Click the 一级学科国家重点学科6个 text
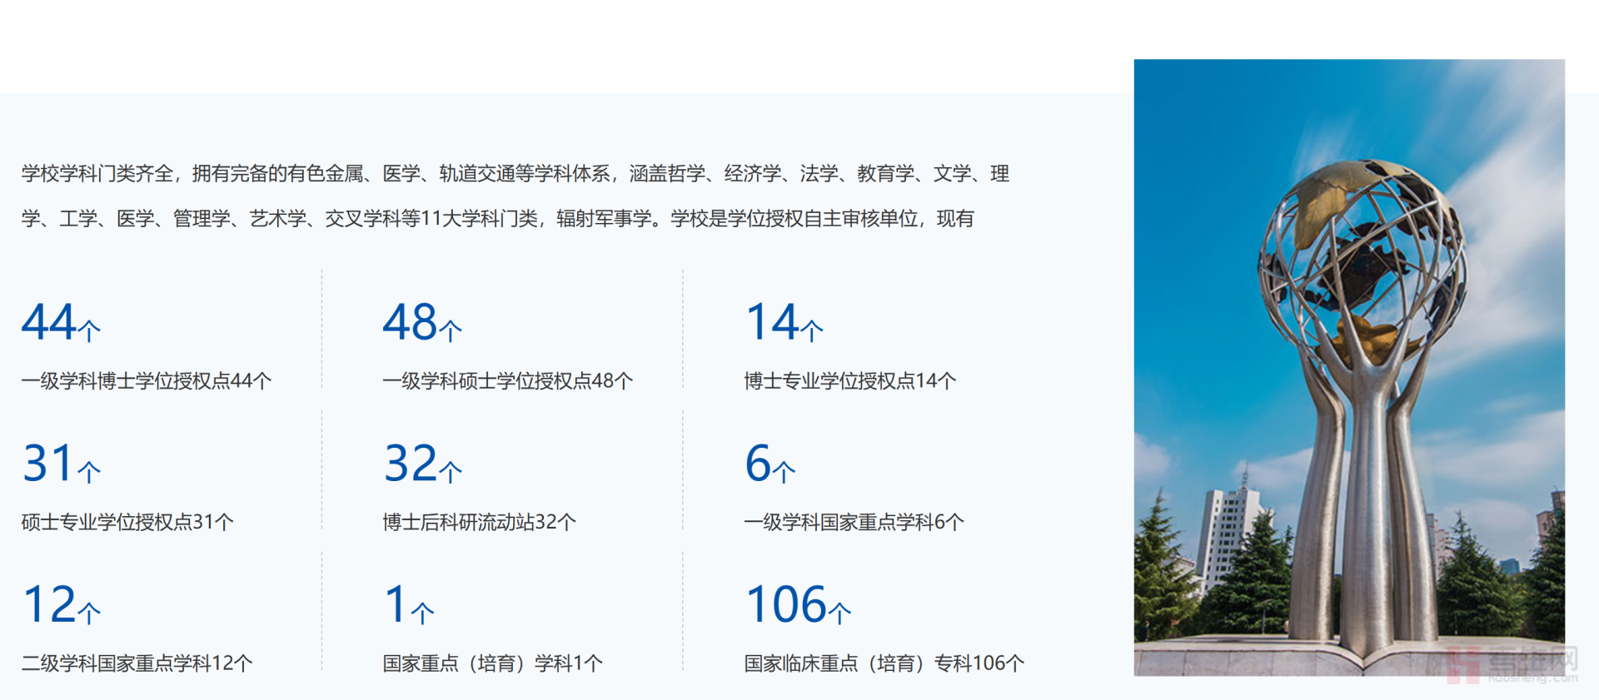The width and height of the screenshot is (1599, 700). pos(854,523)
